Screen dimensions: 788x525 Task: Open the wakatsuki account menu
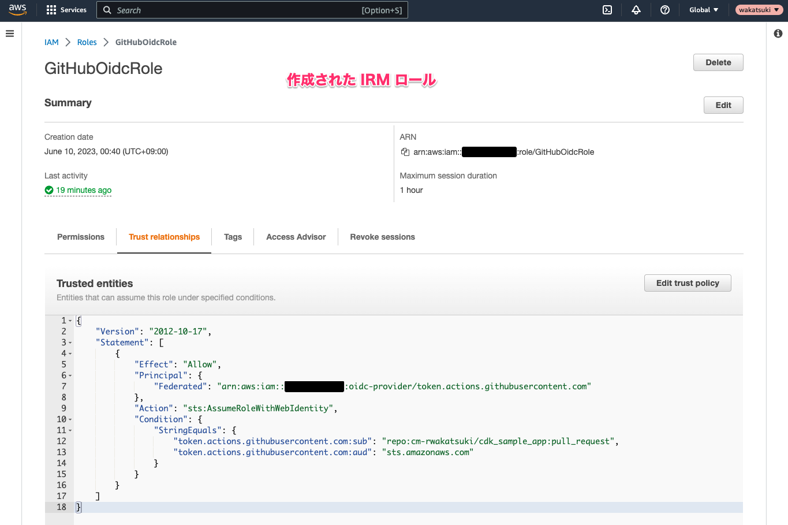coord(758,10)
